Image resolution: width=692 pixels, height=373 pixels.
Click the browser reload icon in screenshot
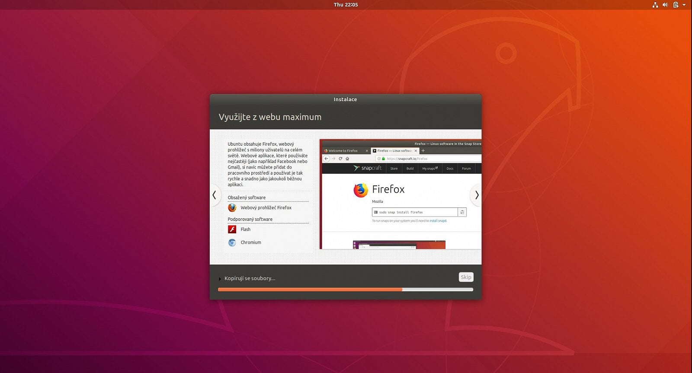(x=340, y=159)
